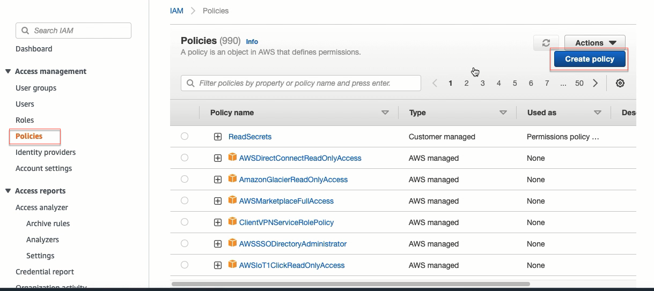This screenshot has height=291, width=654.
Task: Open Credential report in sidebar
Action: click(45, 272)
